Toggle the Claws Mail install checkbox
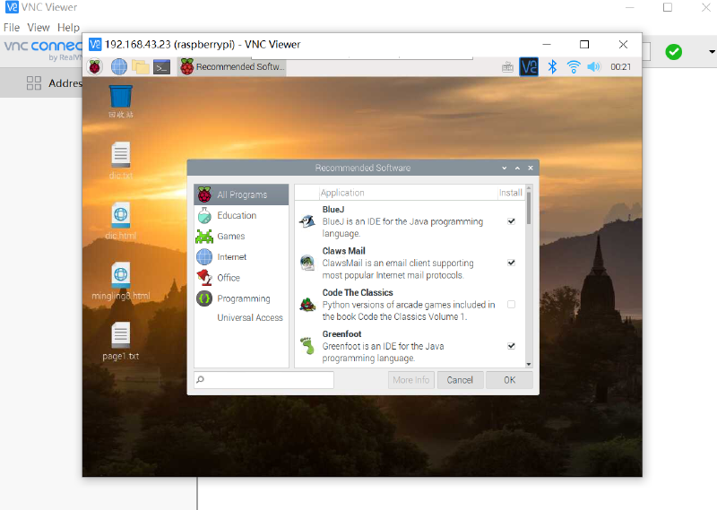The height and width of the screenshot is (510, 717). coord(511,263)
